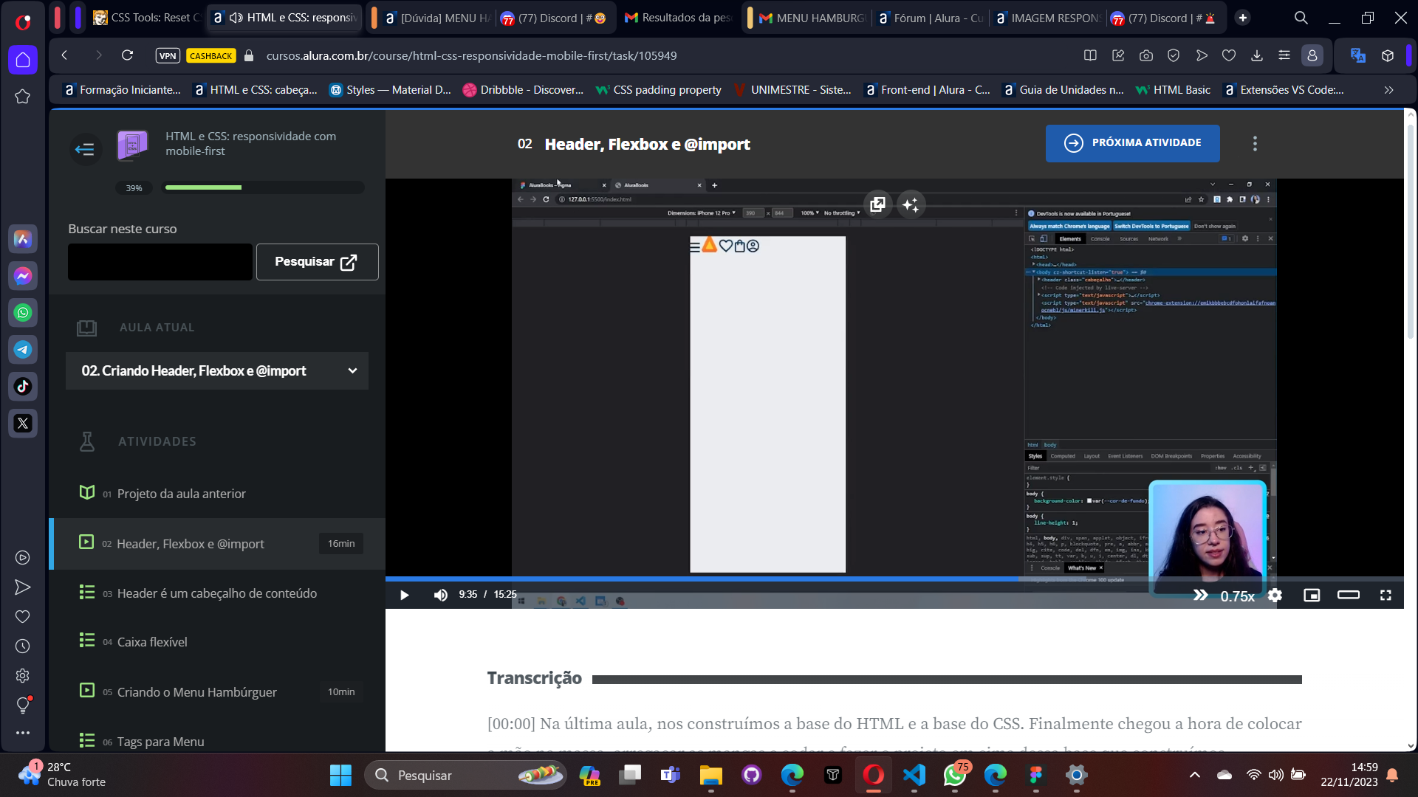This screenshot has height=797, width=1418.
Task: Open Opera start page home icon
Action: [23, 60]
